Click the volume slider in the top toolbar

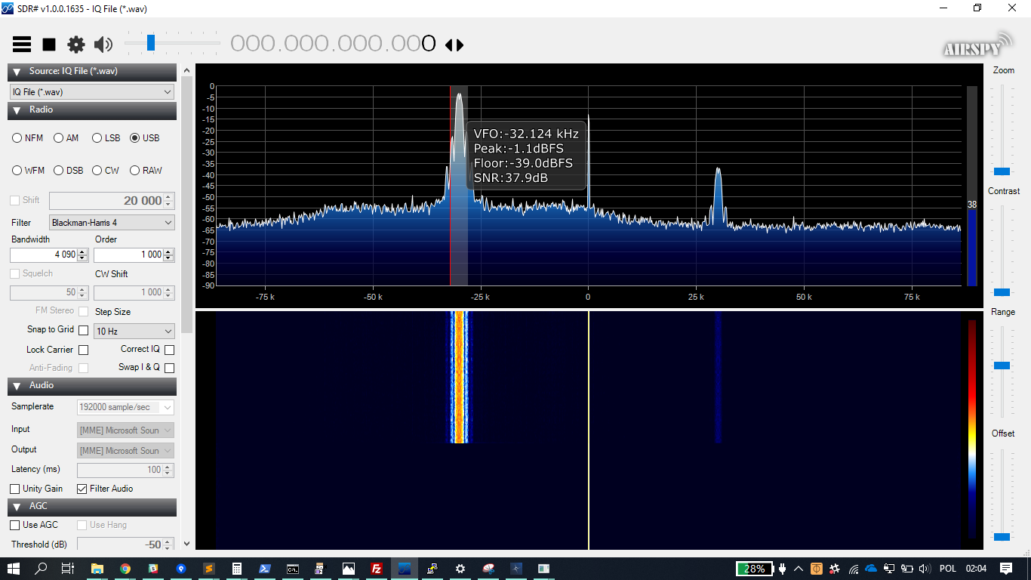(x=172, y=43)
